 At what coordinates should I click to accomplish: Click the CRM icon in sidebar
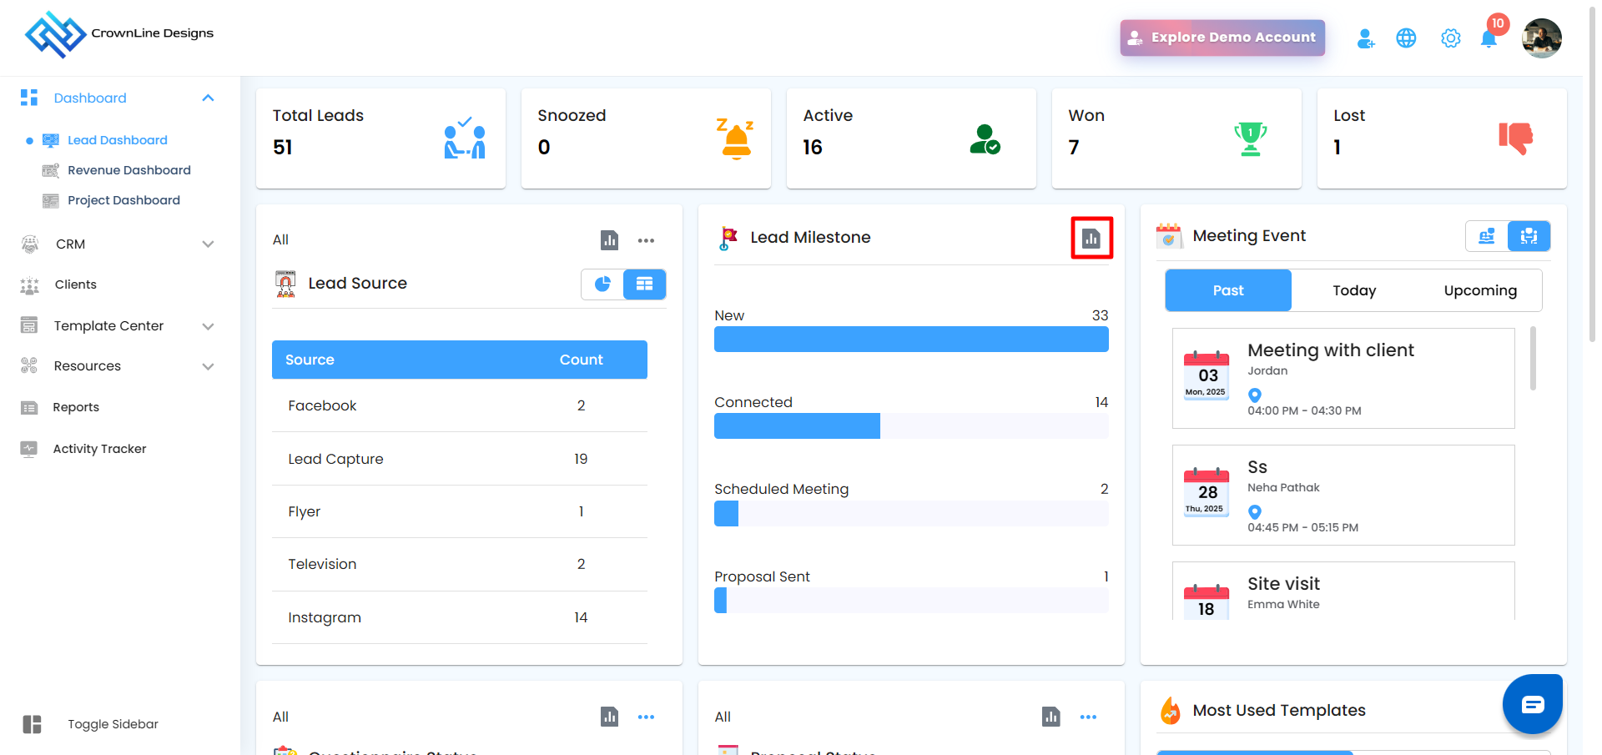coord(29,244)
